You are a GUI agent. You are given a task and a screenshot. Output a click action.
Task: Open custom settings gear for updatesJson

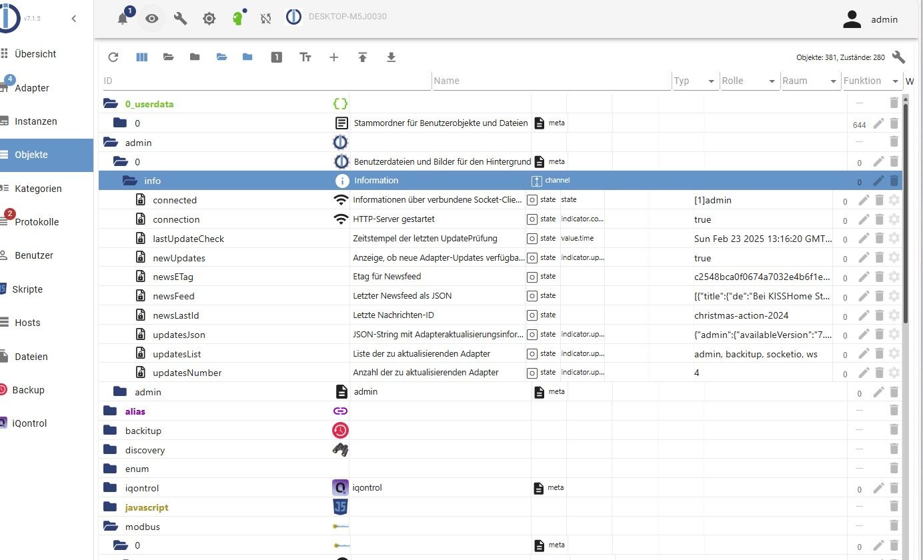pos(894,334)
